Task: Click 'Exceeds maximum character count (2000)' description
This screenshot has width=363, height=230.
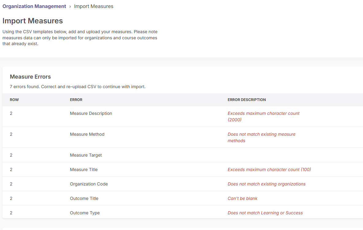Action: 264,116
